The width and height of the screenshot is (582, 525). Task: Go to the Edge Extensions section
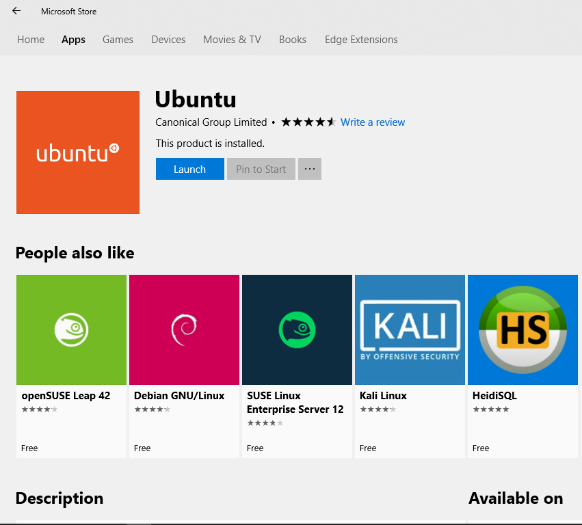[360, 40]
